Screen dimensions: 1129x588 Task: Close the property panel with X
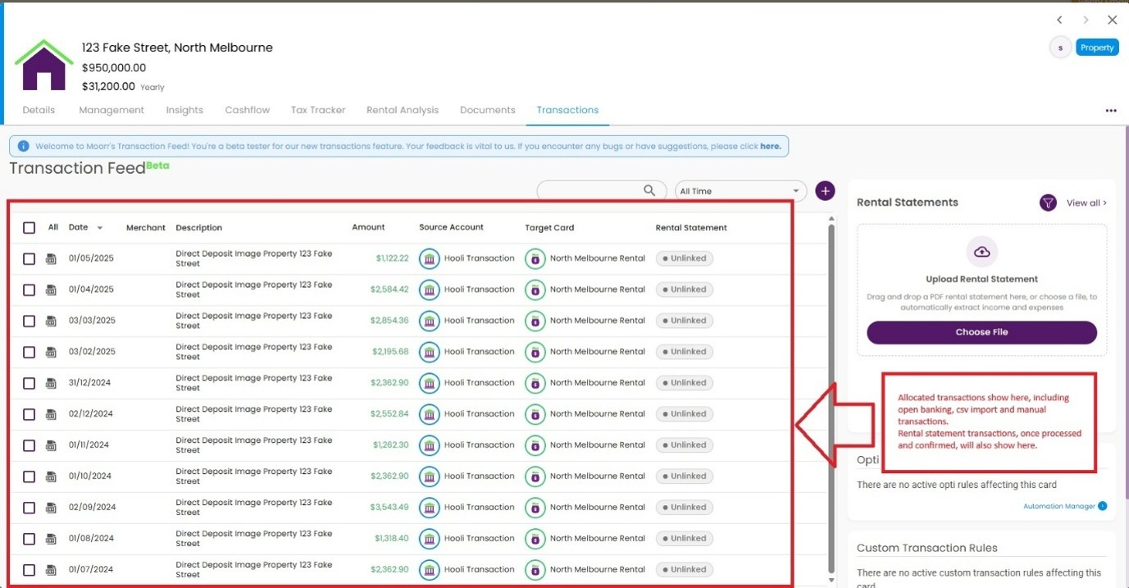click(x=1112, y=20)
